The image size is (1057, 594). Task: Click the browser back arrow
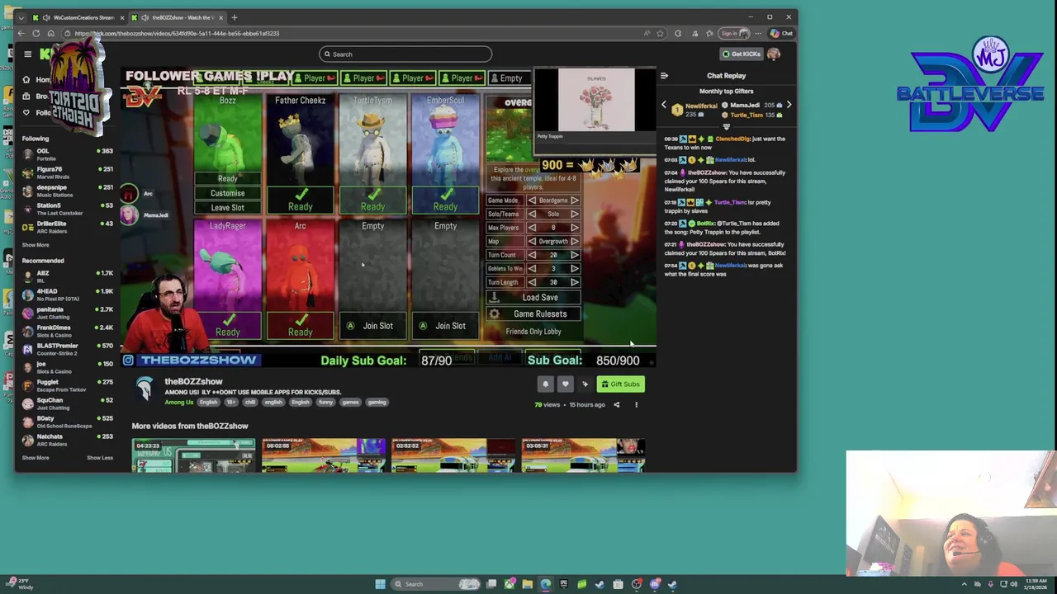[x=21, y=34]
